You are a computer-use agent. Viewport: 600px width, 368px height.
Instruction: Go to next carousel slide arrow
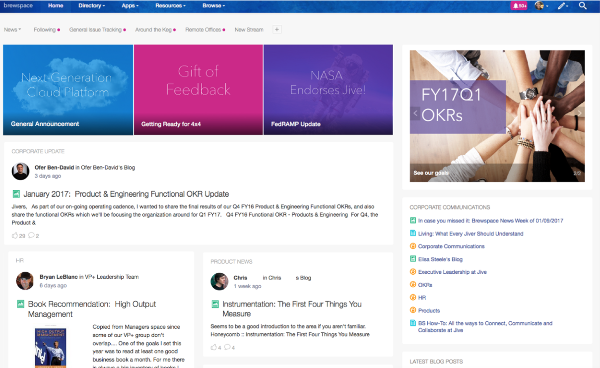[x=579, y=113]
